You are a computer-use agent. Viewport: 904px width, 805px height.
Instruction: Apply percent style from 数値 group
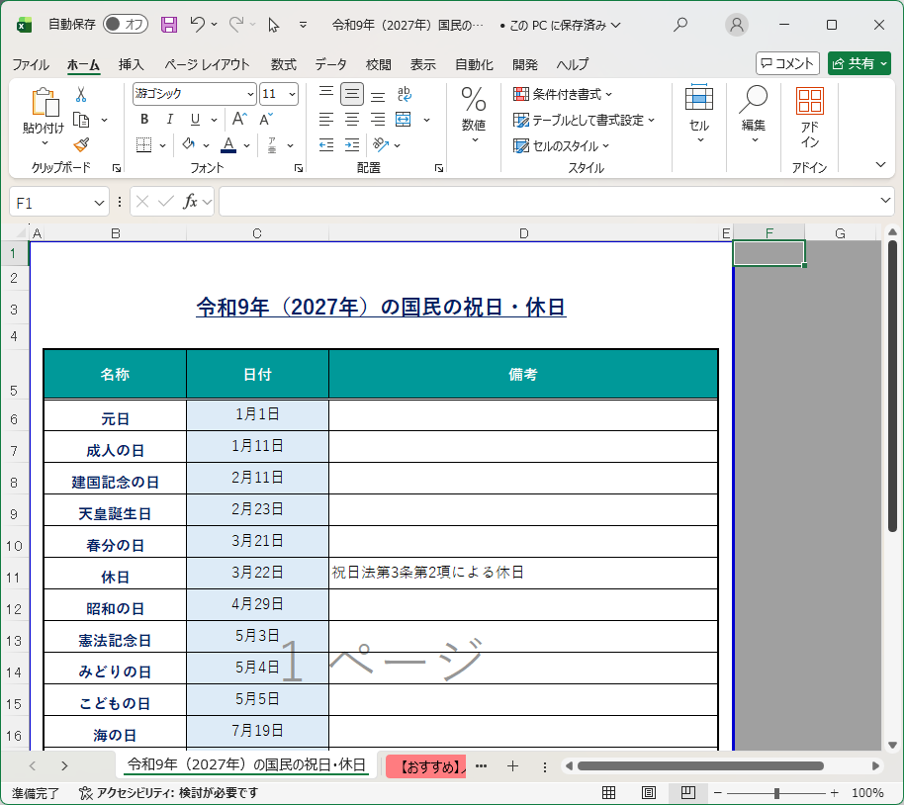coord(473,103)
